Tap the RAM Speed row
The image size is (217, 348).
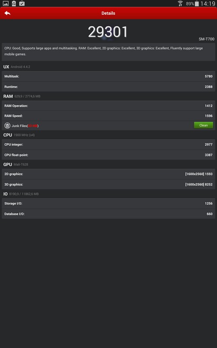click(108, 116)
